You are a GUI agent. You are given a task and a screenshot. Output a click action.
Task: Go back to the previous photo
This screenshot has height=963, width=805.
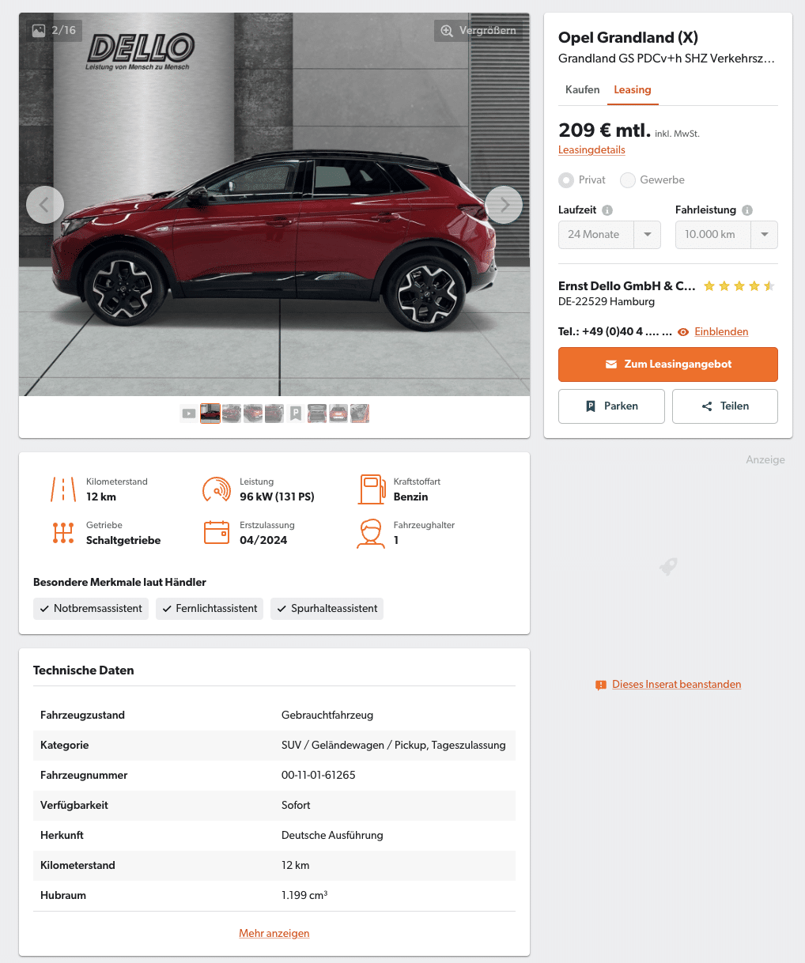pos(45,205)
